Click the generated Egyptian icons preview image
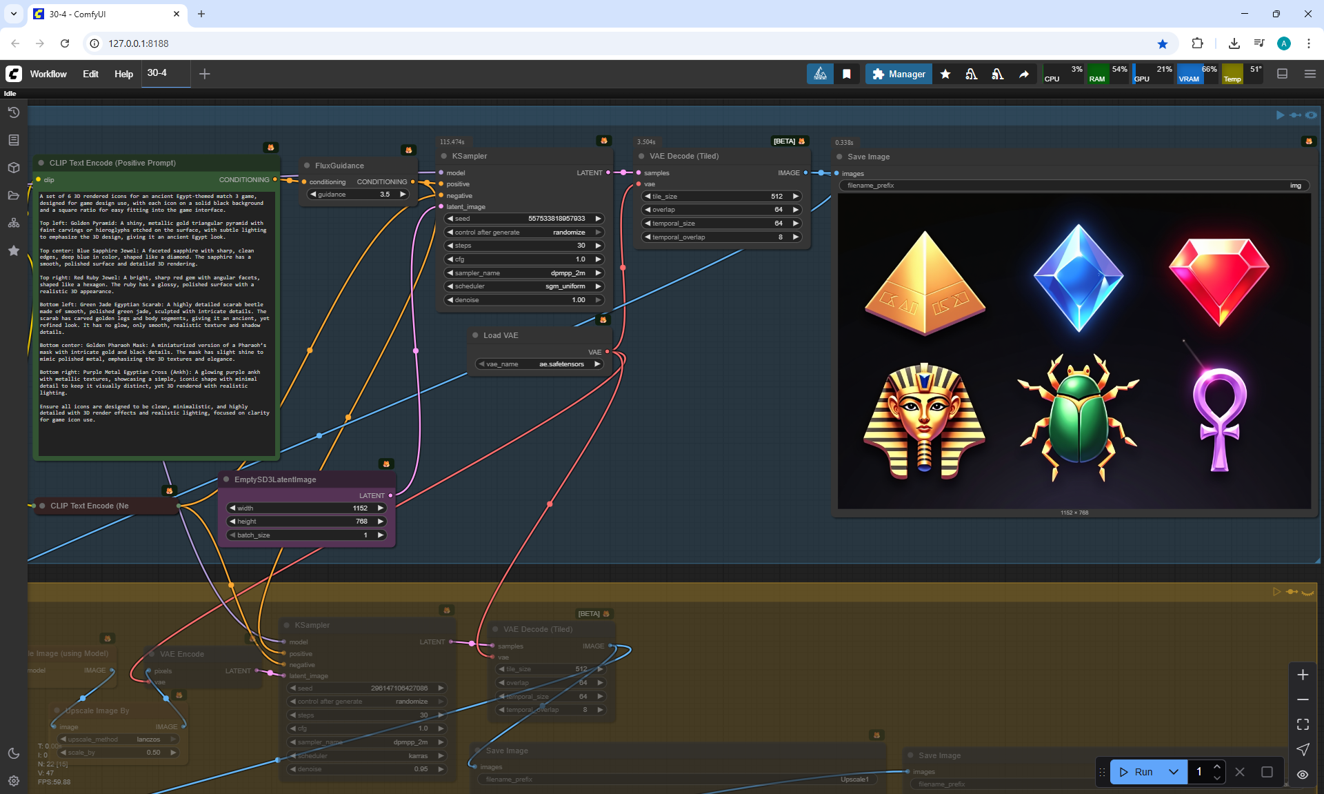Image resolution: width=1324 pixels, height=794 pixels. click(x=1074, y=352)
